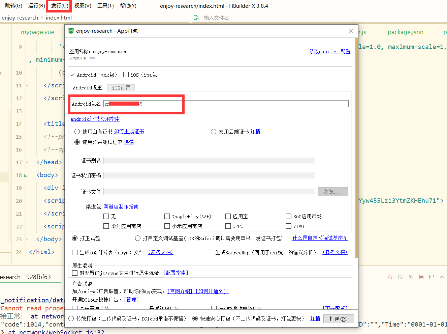Enable the iOS (ipa包) checkbox
The image size is (447, 334).
coord(126,75)
